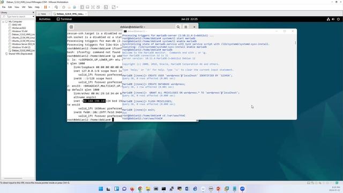Open the Windows Start menu
This screenshot has height=193, width=343.
click(x=101, y=189)
